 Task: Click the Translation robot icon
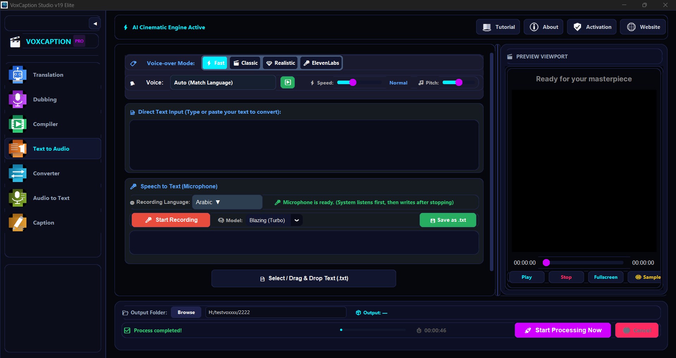pyautogui.click(x=18, y=75)
